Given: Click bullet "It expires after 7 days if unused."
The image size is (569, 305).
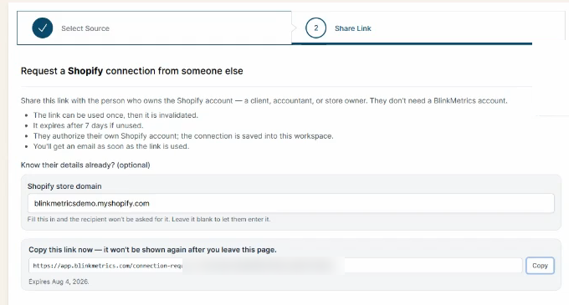Looking at the screenshot, I should tap(88, 125).
